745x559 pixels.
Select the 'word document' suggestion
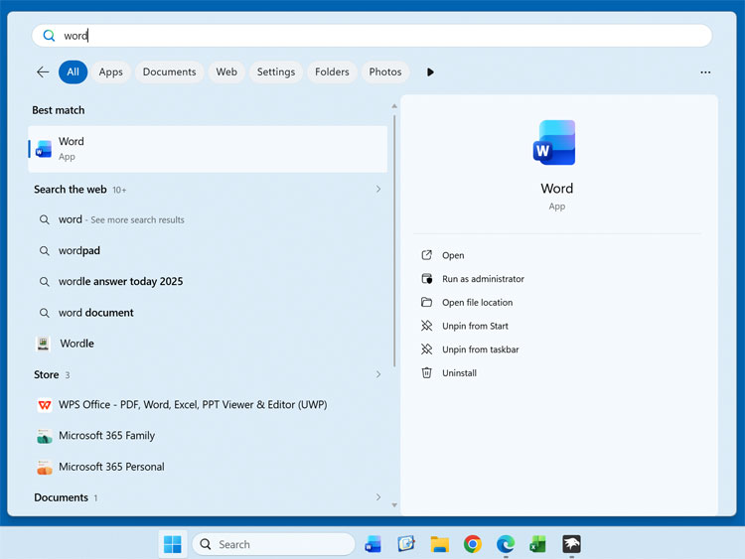pos(208,313)
